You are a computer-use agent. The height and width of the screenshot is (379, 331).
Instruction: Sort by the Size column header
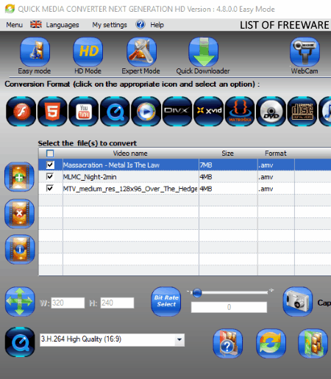pos(228,154)
